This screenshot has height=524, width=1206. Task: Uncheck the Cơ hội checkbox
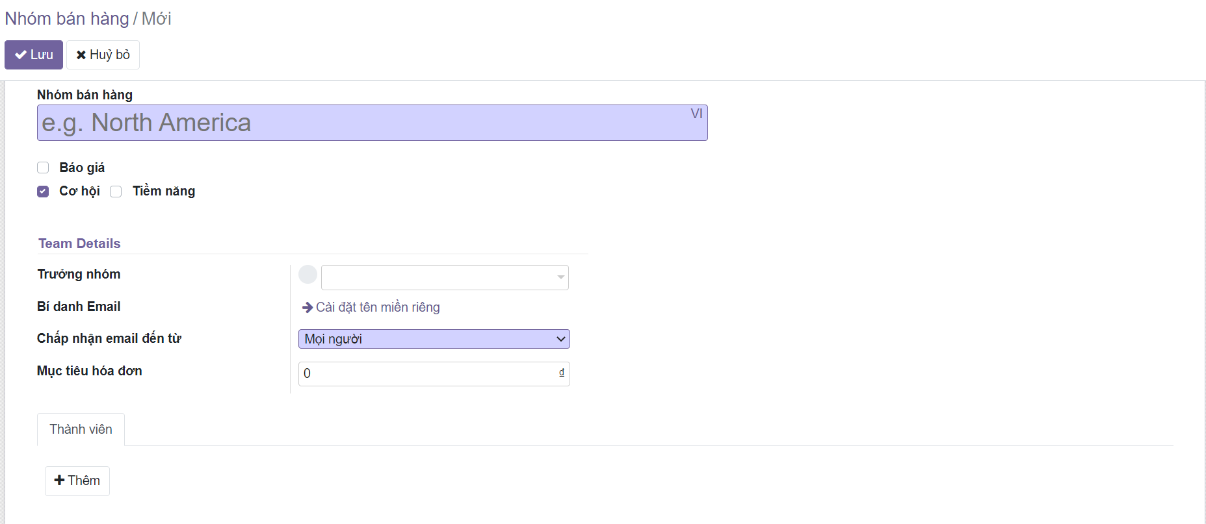click(43, 192)
